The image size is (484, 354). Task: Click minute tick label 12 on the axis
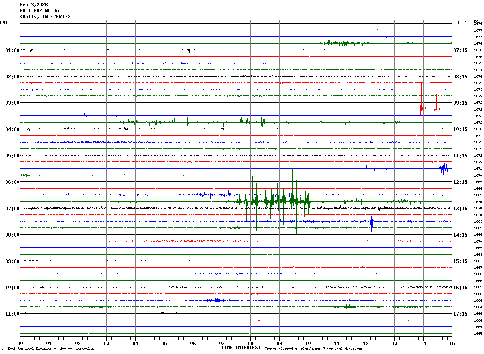[x=366, y=343]
